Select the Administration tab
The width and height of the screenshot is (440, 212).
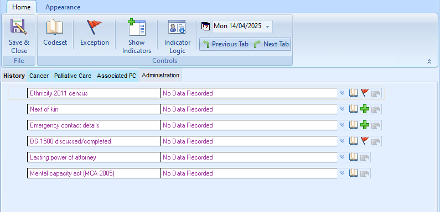tap(161, 75)
